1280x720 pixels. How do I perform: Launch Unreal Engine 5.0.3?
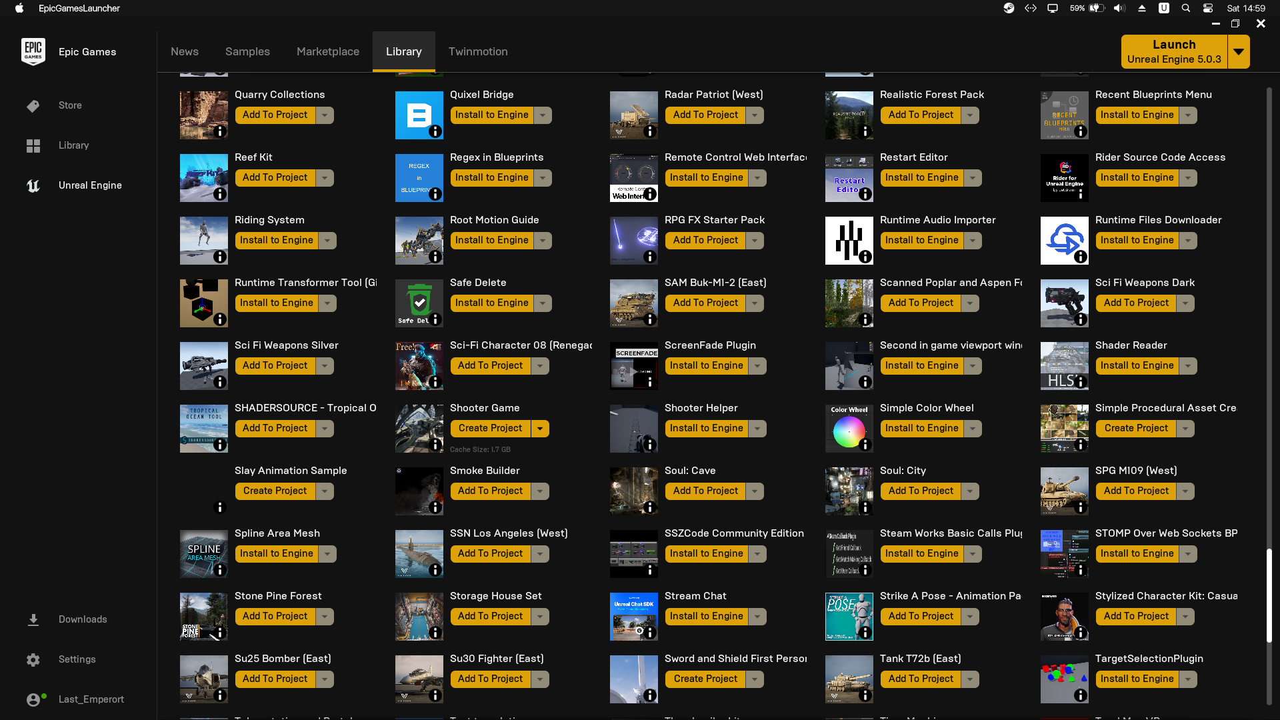click(x=1174, y=52)
